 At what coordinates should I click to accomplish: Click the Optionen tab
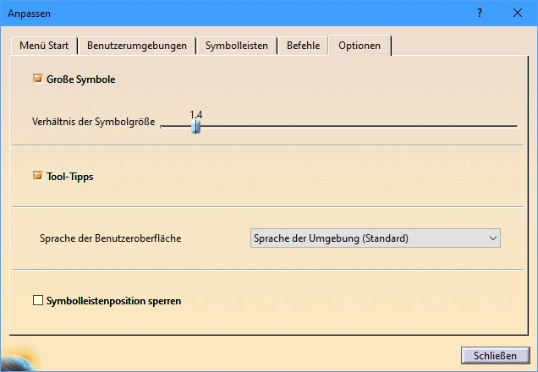click(360, 46)
